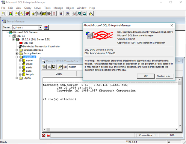Select Distributed Transaction Coordinator node
The width and height of the screenshot is (186, 144).
pyautogui.click(x=42, y=46)
